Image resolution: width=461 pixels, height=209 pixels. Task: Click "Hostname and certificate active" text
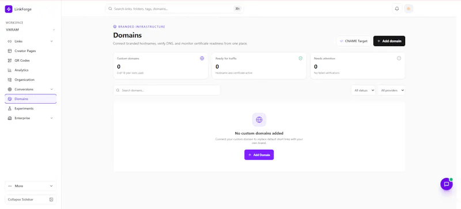pos(234,73)
